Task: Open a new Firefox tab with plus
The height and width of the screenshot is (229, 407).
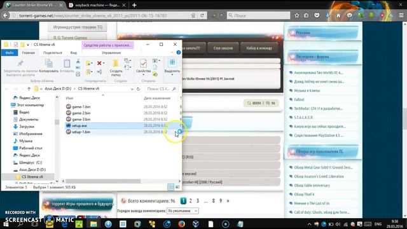Action: tap(134, 5)
